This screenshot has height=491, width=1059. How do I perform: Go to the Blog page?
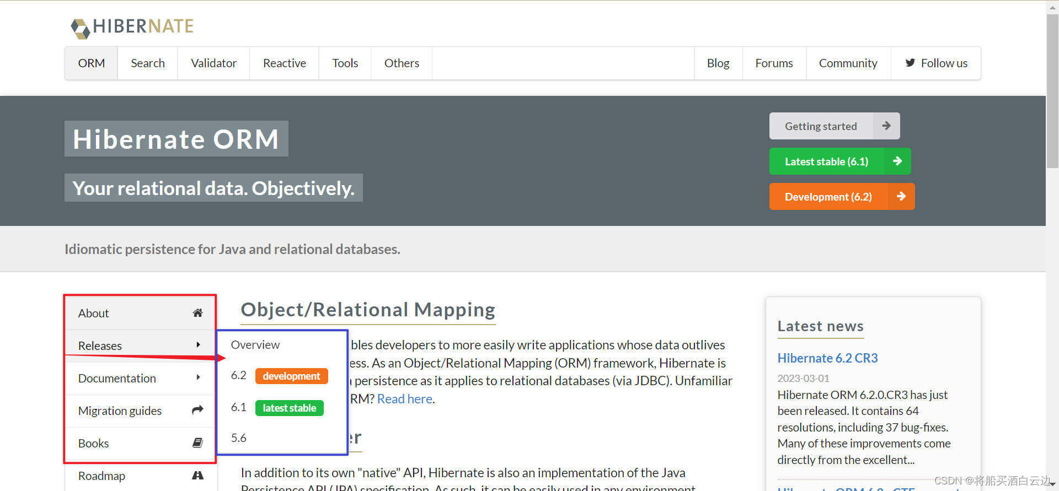718,63
